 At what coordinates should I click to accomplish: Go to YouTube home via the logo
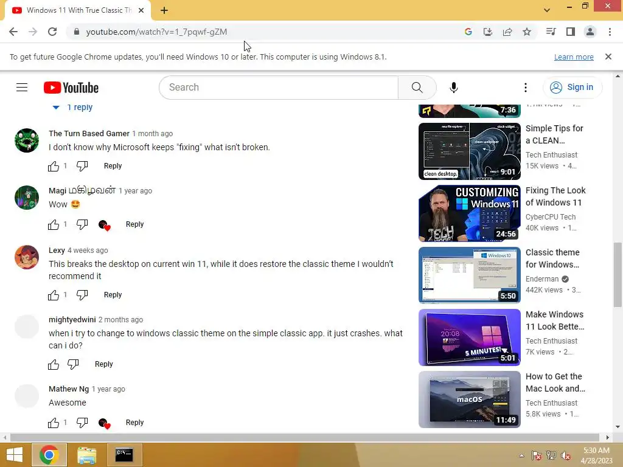coord(71,88)
